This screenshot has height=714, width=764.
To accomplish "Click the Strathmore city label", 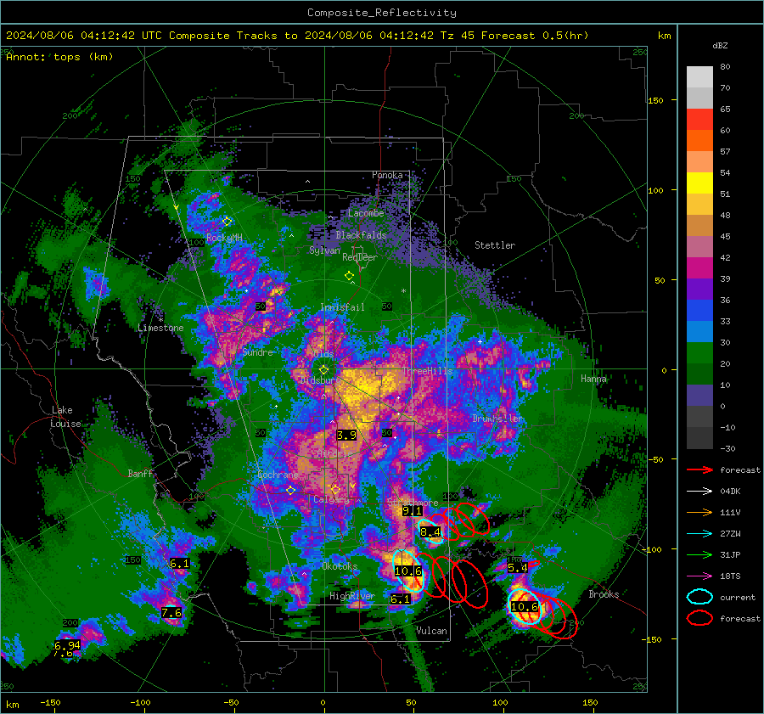I will (413, 503).
